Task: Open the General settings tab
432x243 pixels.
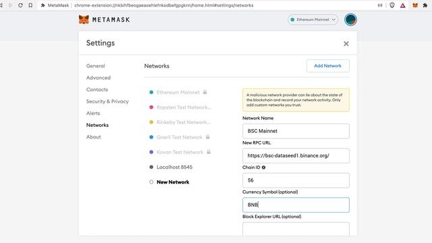Action: [96, 66]
